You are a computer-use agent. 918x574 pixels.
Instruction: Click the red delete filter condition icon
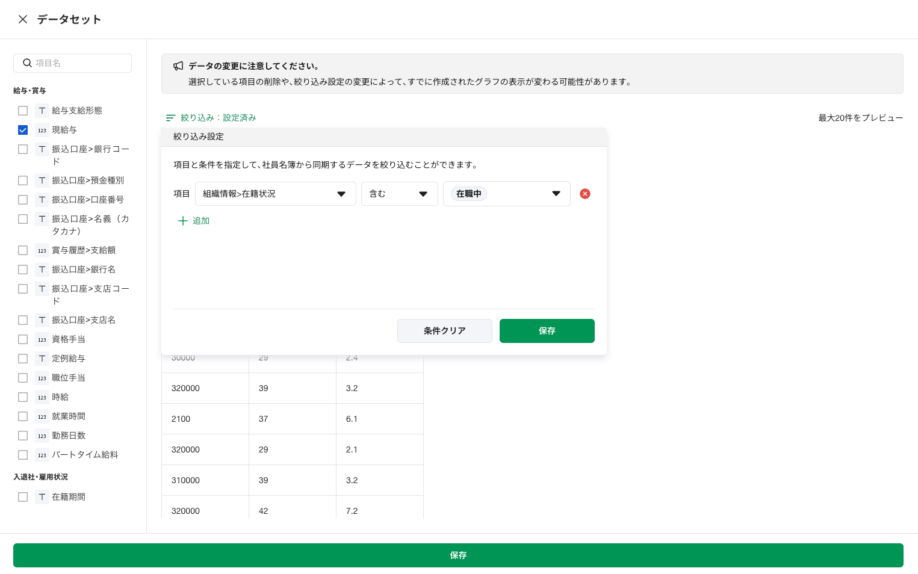click(585, 194)
